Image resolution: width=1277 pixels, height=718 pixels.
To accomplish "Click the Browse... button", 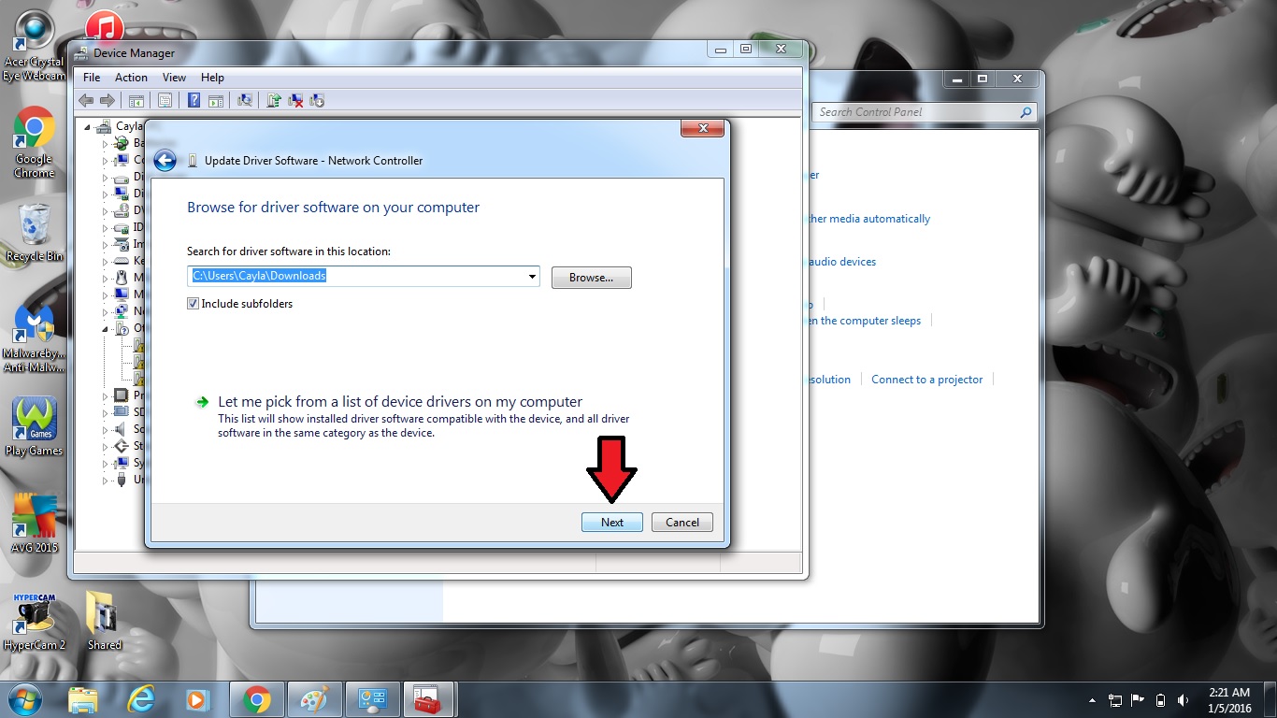I will tap(592, 278).
